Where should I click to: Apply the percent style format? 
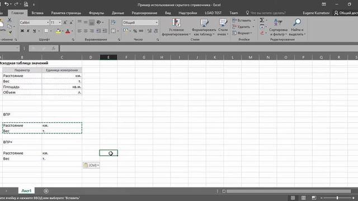[135, 31]
